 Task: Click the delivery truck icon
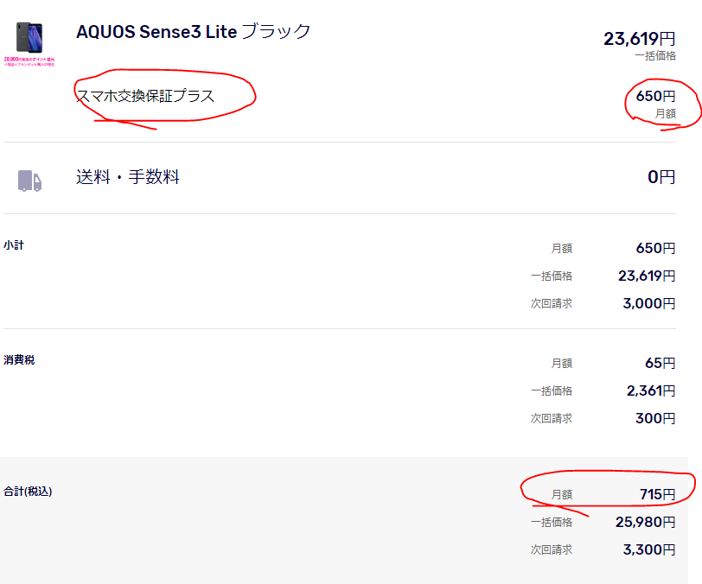pyautogui.click(x=29, y=181)
